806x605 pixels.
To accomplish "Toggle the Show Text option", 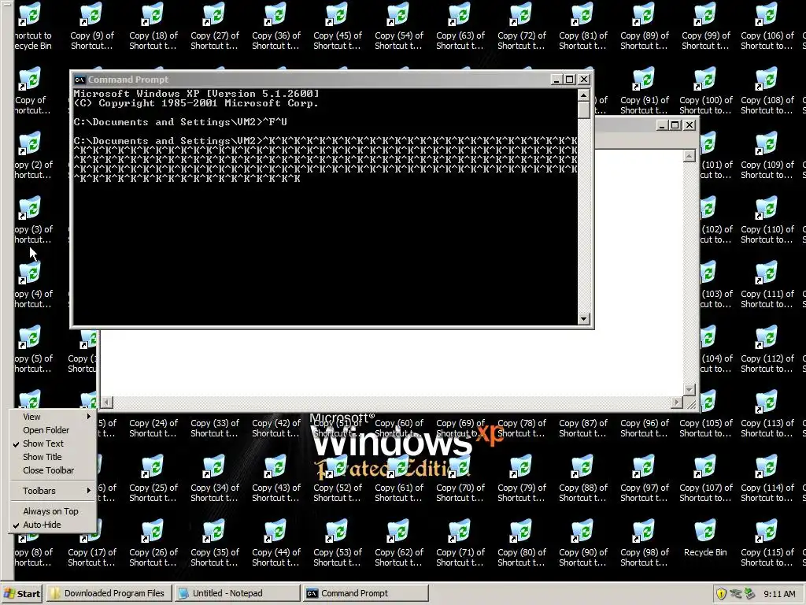I will click(53, 444).
